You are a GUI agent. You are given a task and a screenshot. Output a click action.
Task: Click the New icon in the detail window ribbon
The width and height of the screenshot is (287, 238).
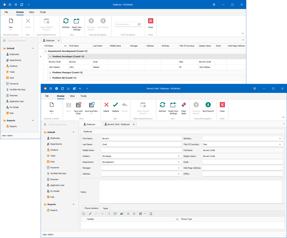click(52, 105)
